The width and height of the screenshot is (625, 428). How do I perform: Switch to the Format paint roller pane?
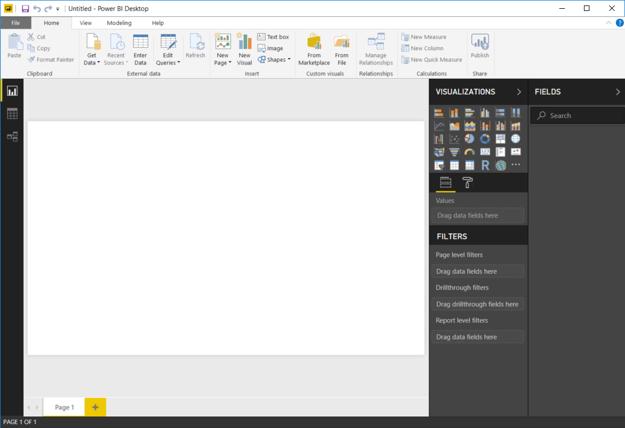click(467, 183)
